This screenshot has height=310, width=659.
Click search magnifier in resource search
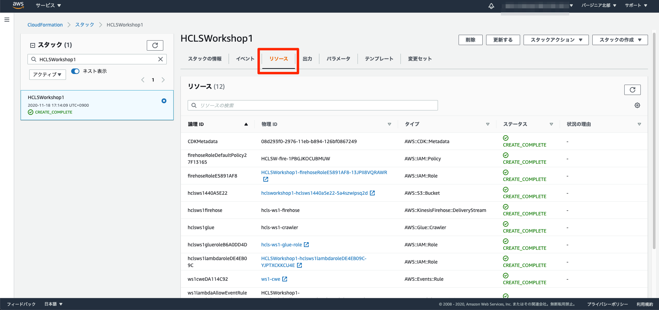[194, 105]
